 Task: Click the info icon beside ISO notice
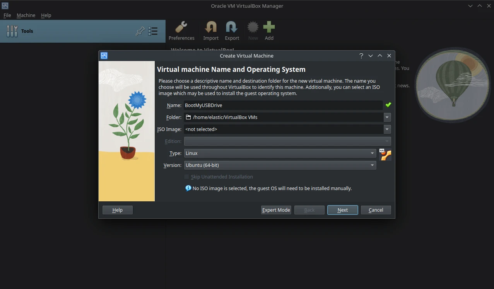click(x=188, y=188)
